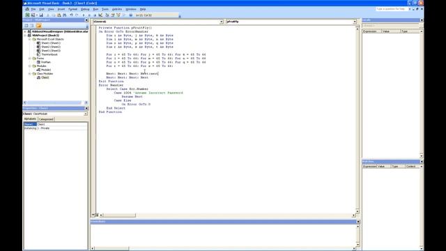Collapse the VBAProject (Book3) tree node

[x=25, y=36]
